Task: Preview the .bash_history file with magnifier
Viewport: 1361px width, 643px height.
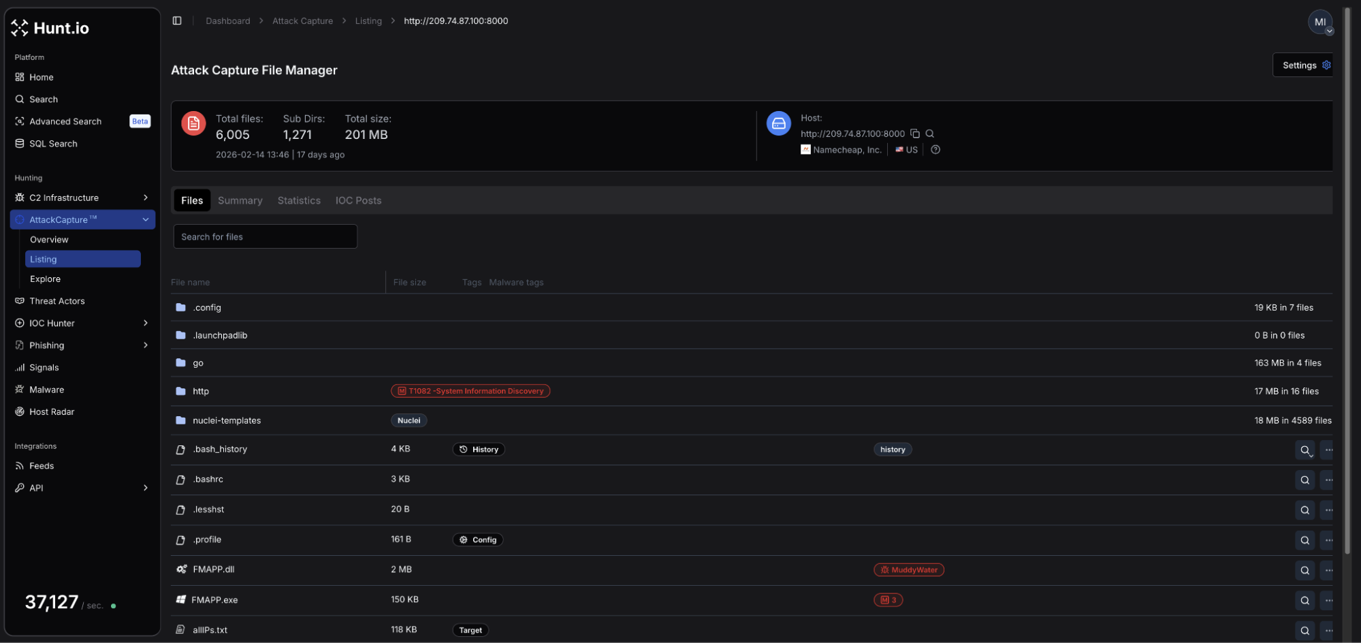Action: tap(1304, 450)
